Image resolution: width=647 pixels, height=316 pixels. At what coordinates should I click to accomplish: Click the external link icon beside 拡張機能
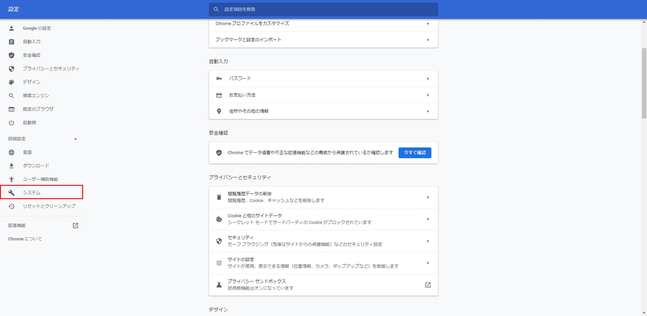coord(76,225)
